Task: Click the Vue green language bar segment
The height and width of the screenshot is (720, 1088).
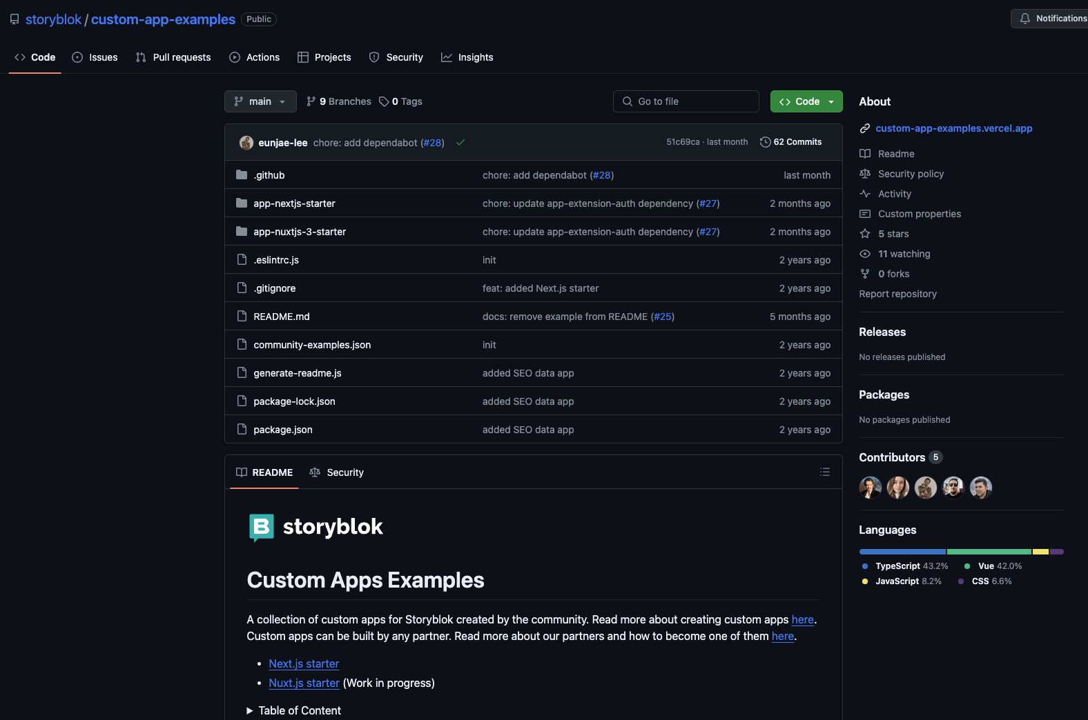Action: click(x=989, y=552)
